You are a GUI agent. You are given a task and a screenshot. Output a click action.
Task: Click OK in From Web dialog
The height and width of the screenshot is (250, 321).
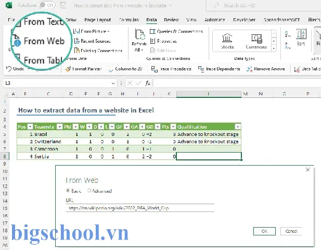pos(264,231)
